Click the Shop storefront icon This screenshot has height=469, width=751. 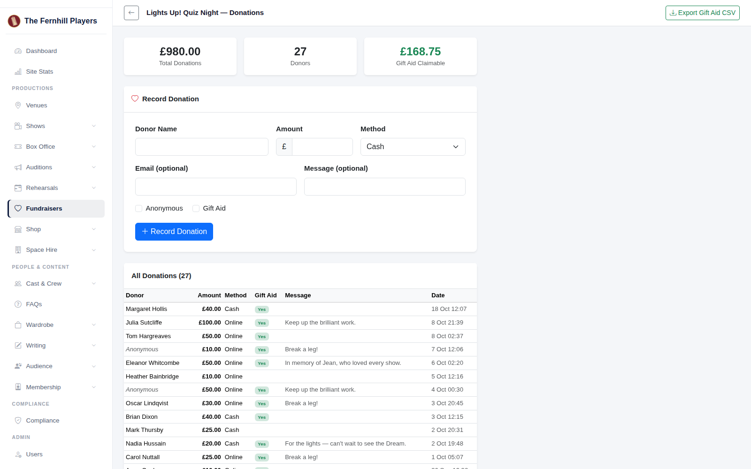pos(18,229)
